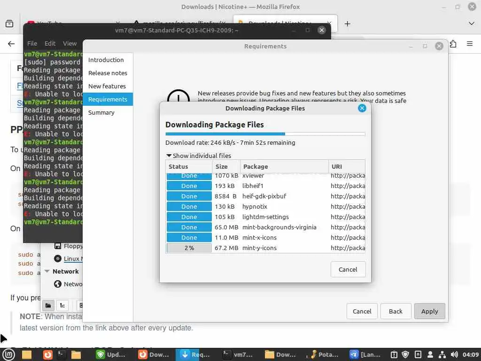Switch to [Lan... window in taskbar

(365, 354)
